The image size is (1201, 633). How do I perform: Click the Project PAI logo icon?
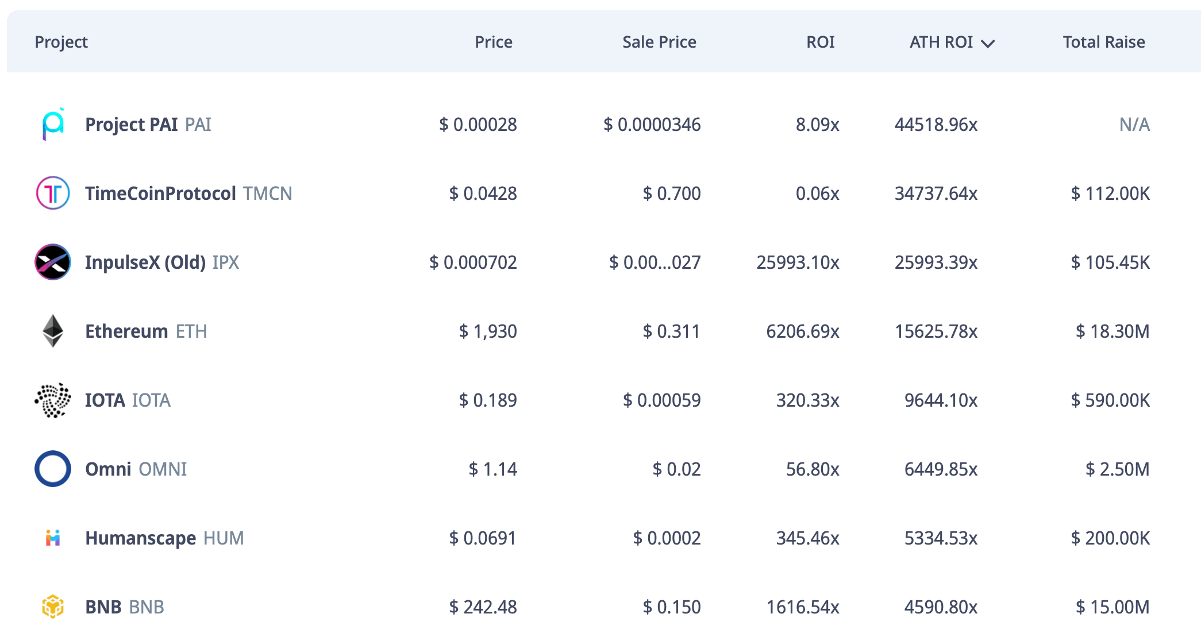tap(53, 125)
